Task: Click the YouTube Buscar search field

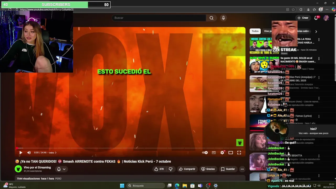Action: click(159, 18)
